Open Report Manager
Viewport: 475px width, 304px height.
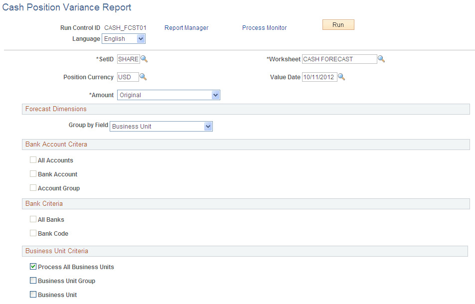186,28
